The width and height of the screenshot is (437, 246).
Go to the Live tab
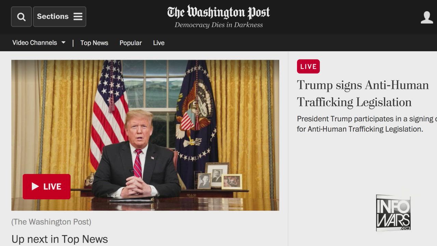coord(159,43)
